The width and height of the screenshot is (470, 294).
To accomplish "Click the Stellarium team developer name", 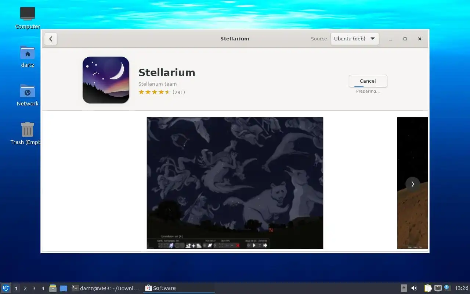I will point(158,84).
